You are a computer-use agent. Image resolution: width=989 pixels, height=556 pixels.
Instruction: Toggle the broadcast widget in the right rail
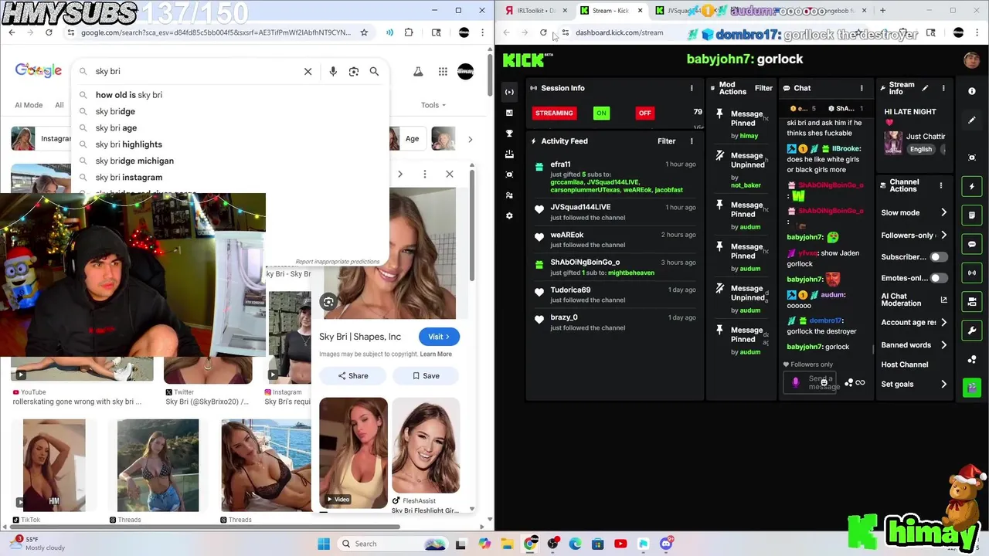click(x=972, y=273)
